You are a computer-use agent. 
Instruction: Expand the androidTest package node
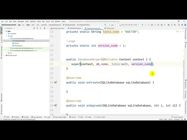[x=8, y=48]
